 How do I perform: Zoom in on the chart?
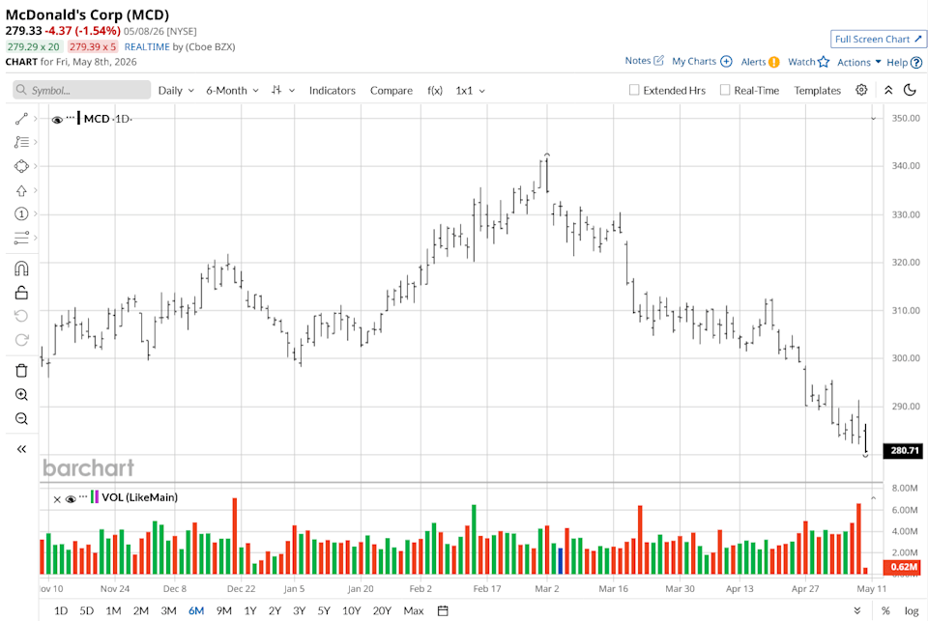point(21,394)
